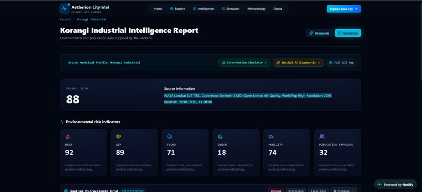This screenshot has width=422, height=192.
Task: Open the AI analysis button
Action: [x=319, y=33]
